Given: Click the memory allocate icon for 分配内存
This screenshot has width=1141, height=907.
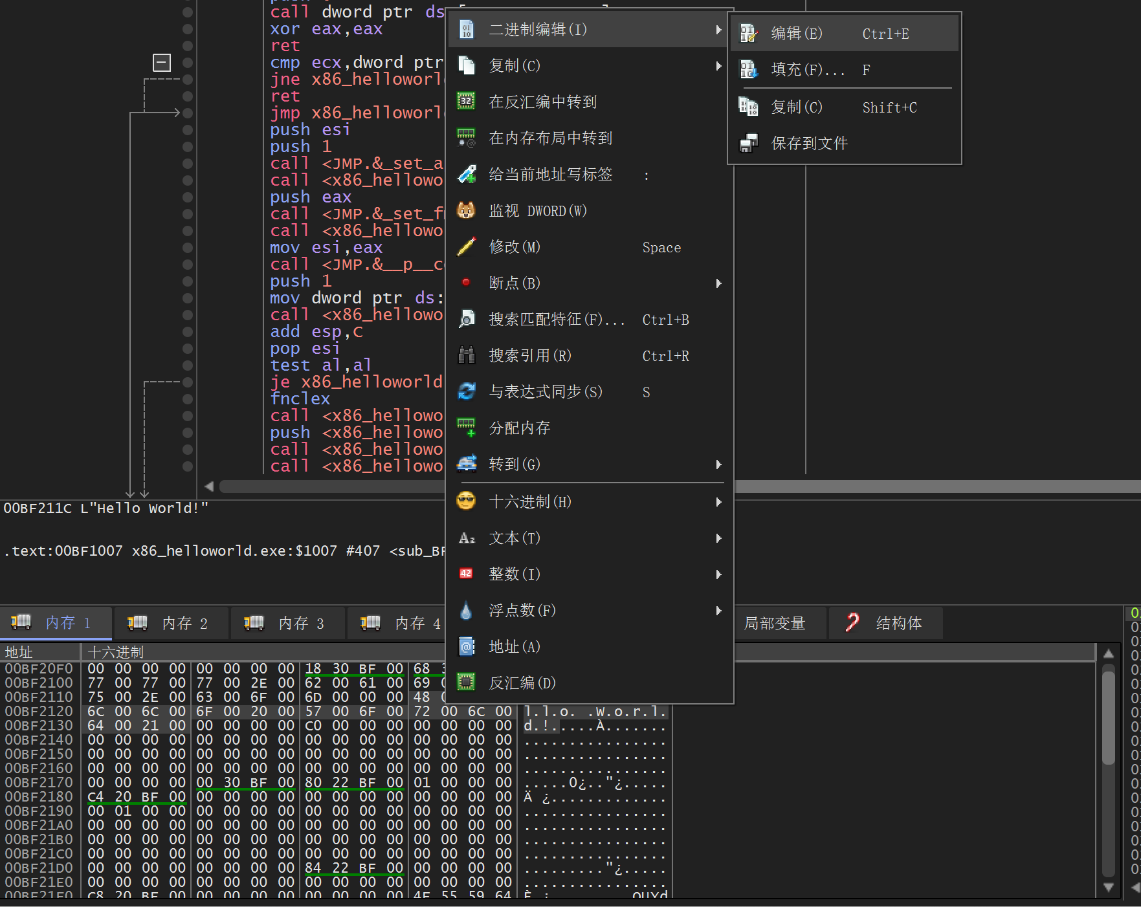Looking at the screenshot, I should pyautogui.click(x=466, y=428).
